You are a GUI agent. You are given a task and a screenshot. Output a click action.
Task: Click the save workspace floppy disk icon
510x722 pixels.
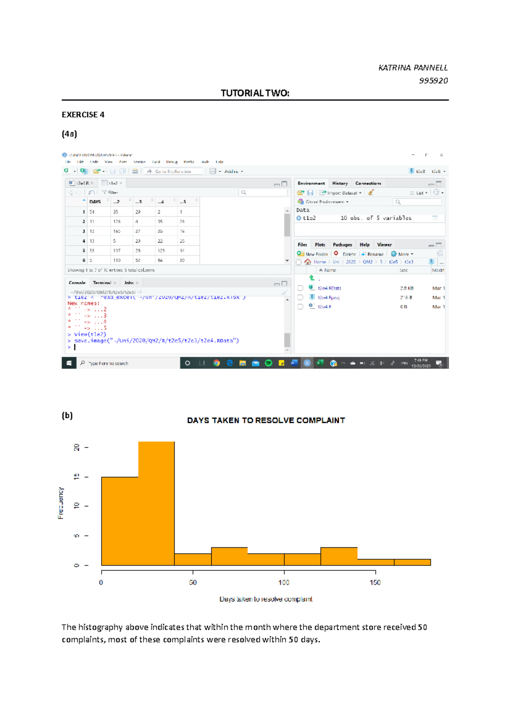[x=310, y=193]
